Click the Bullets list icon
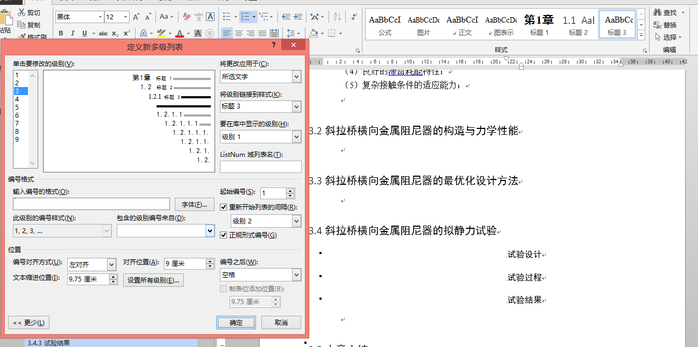This screenshot has width=698, height=347. (x=227, y=17)
